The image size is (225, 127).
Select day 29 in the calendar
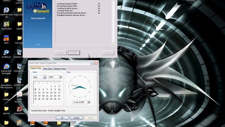pos(51,99)
